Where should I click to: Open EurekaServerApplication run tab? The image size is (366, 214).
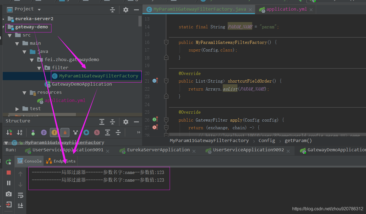point(158,150)
